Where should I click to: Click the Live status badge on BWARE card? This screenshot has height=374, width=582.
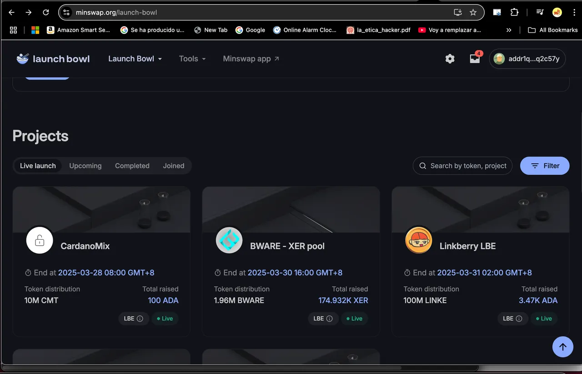pyautogui.click(x=354, y=318)
